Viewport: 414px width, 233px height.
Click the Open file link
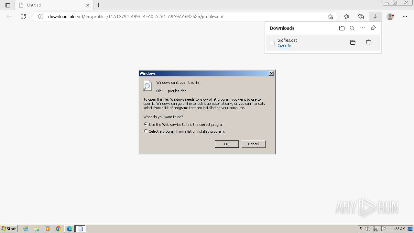click(x=284, y=46)
